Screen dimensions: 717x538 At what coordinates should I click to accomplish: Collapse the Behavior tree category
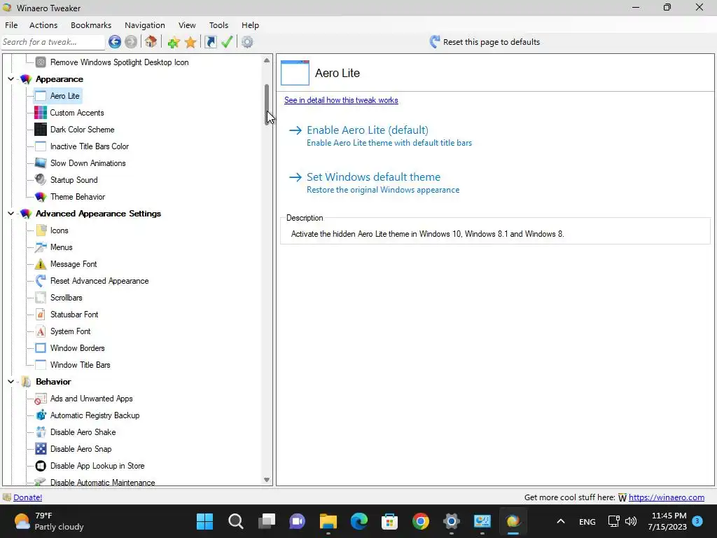[11, 382]
